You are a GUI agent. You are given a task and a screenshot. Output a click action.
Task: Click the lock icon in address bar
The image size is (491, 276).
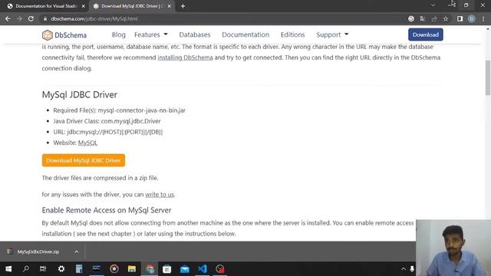(x=45, y=18)
